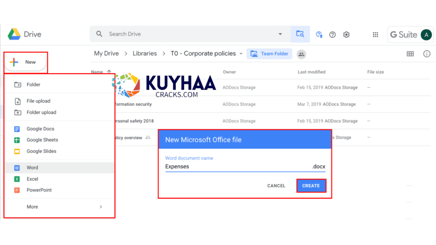Viewport: 436px width, 245px height.
Task: Click the New button
Action: click(26, 62)
